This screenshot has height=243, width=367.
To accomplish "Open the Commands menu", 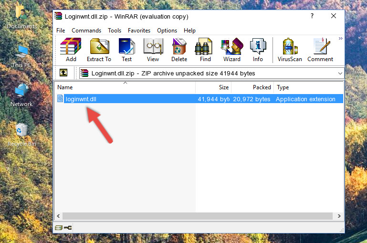I will point(86,31).
